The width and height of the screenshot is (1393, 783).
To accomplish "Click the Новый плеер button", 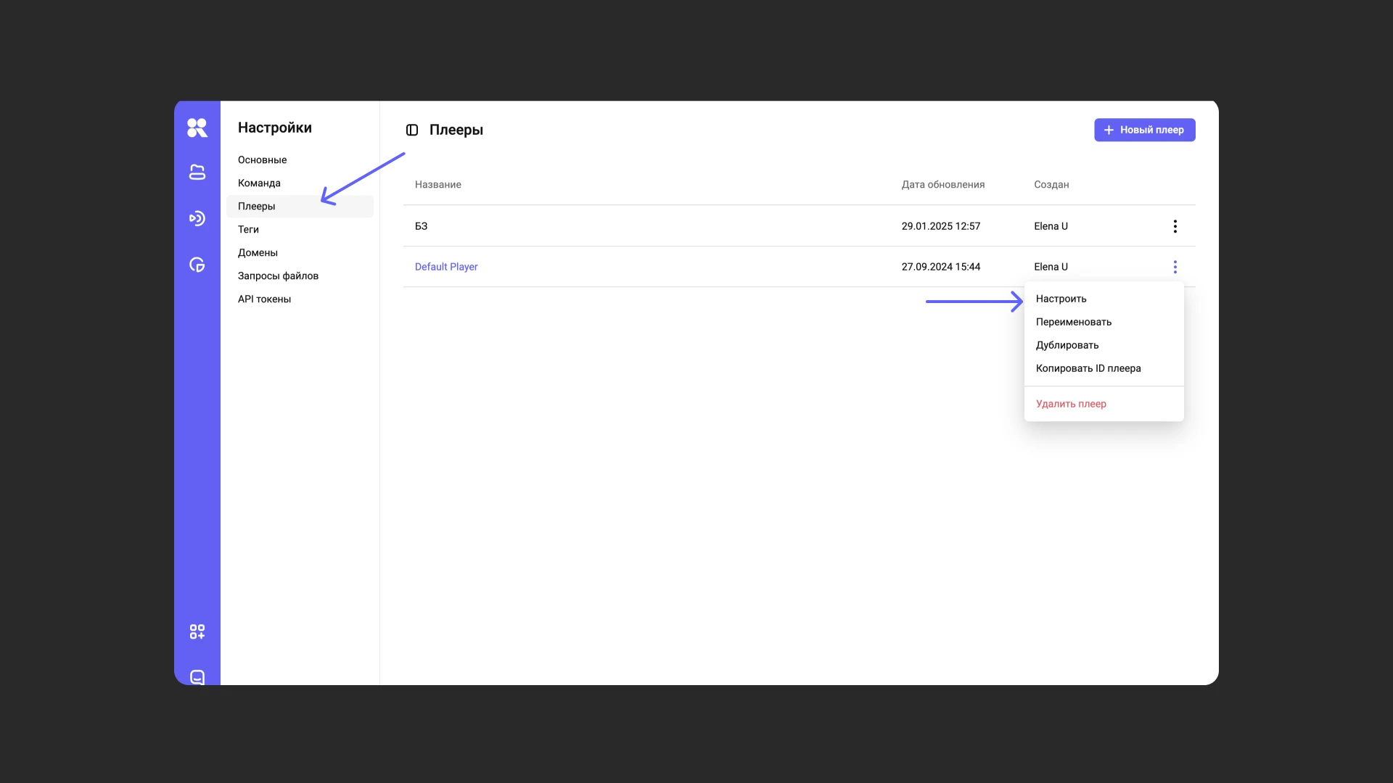I will pyautogui.click(x=1144, y=130).
